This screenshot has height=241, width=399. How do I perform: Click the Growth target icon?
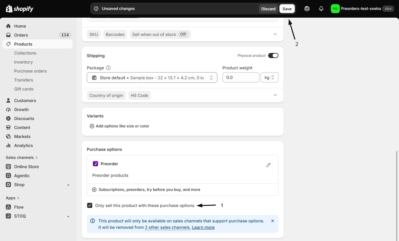pyautogui.click(x=8, y=109)
